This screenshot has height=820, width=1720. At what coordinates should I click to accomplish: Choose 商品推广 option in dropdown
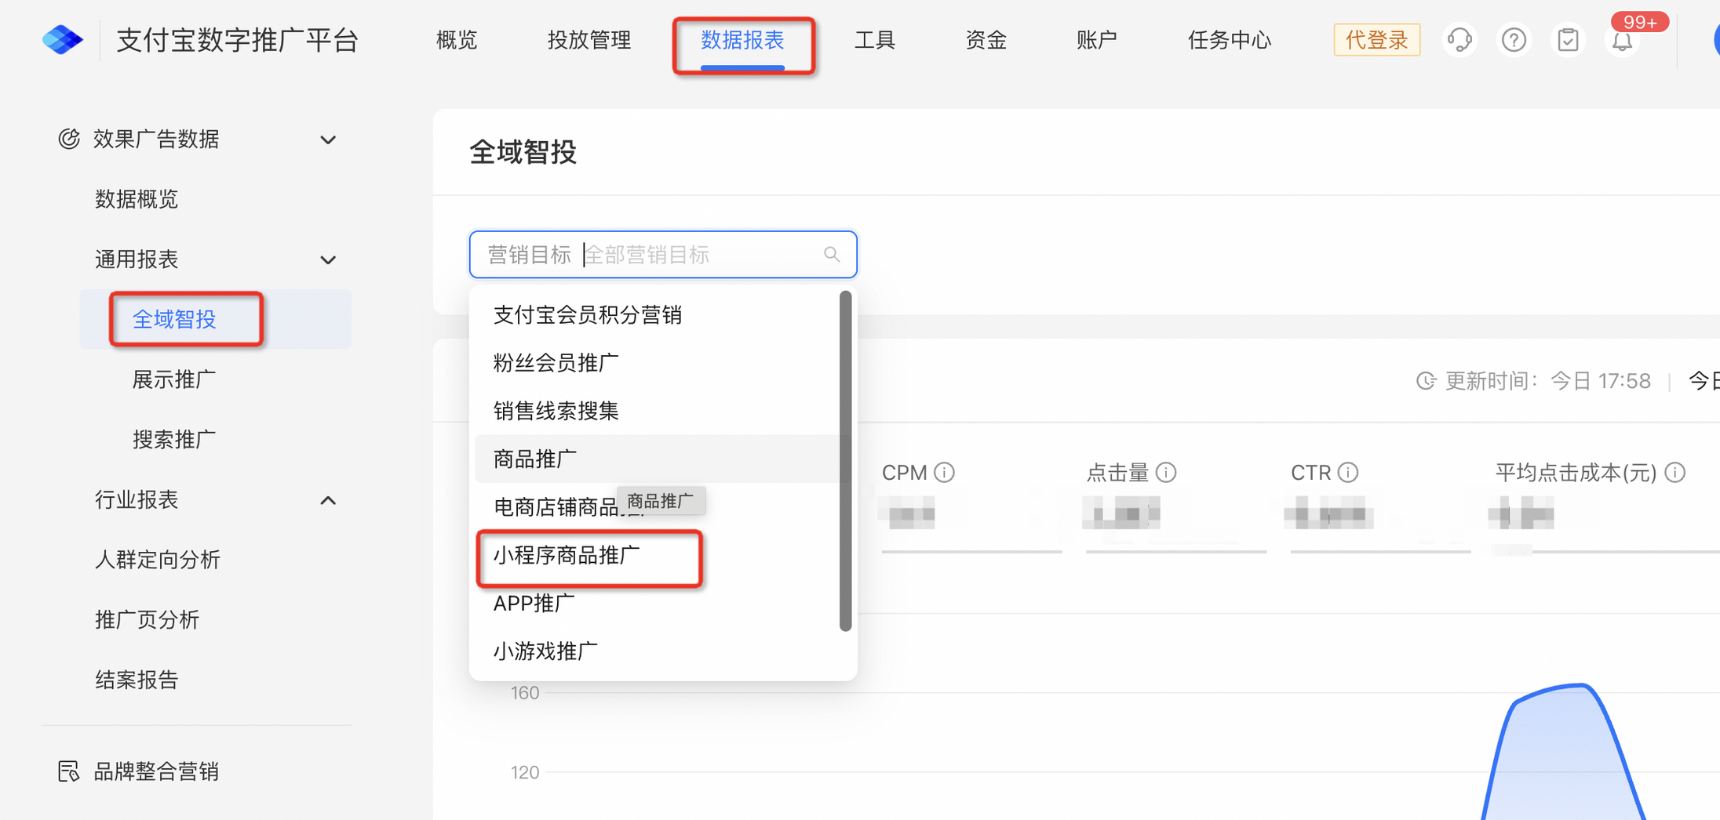[658, 459]
